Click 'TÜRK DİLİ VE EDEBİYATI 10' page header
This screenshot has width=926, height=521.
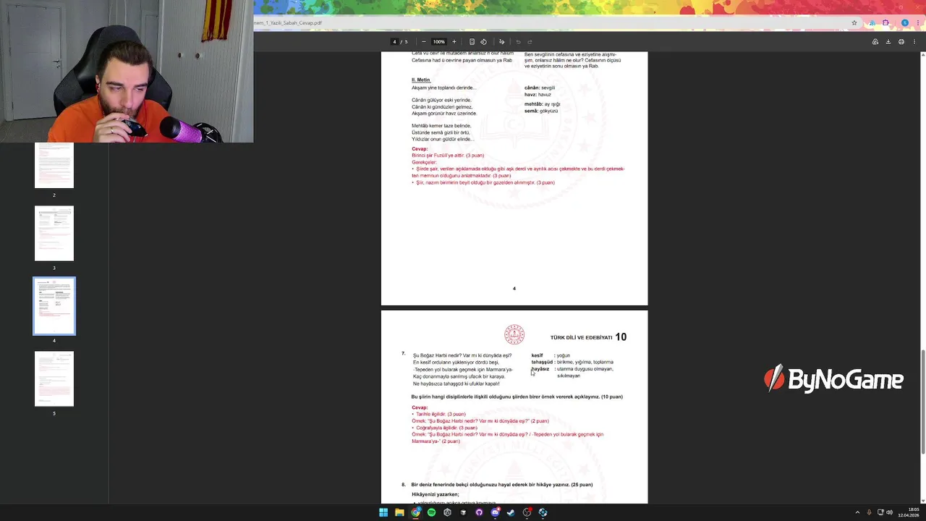(588, 337)
